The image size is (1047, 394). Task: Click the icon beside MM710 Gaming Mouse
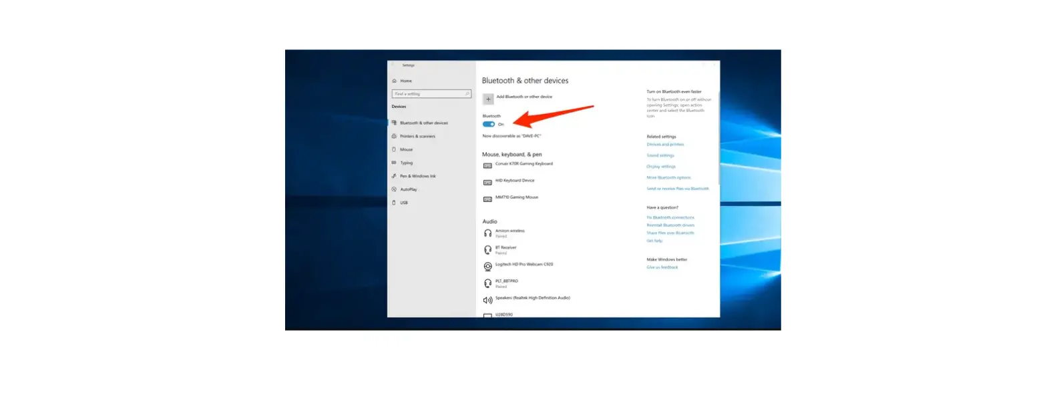pos(487,199)
